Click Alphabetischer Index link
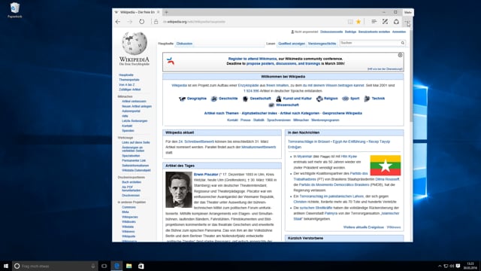The image size is (481, 271). coord(259,114)
